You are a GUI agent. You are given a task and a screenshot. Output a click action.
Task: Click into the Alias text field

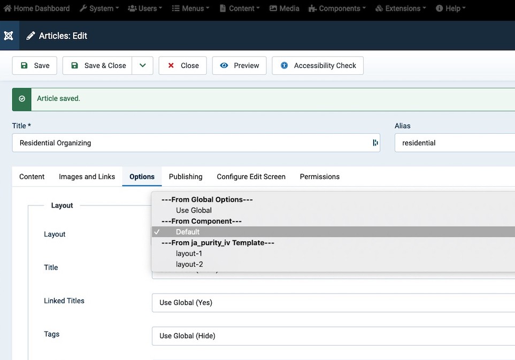pos(455,143)
